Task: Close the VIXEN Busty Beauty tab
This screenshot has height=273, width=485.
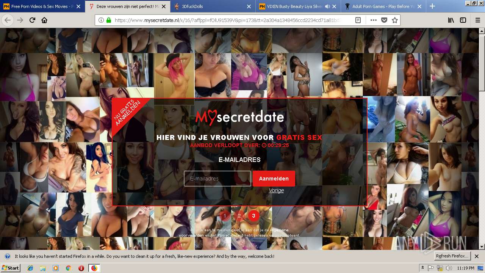Action: (x=335, y=6)
